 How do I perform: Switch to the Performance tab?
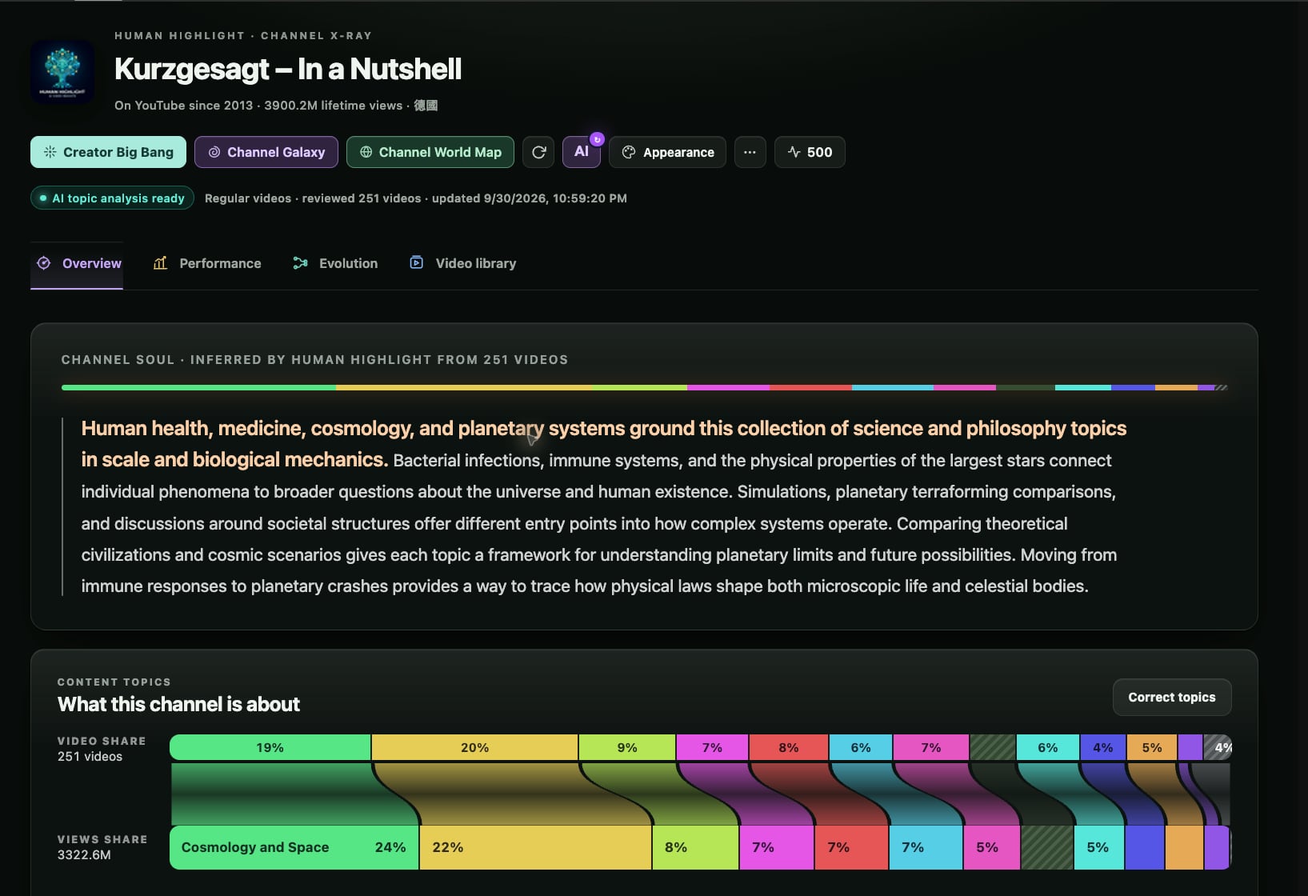(x=207, y=263)
